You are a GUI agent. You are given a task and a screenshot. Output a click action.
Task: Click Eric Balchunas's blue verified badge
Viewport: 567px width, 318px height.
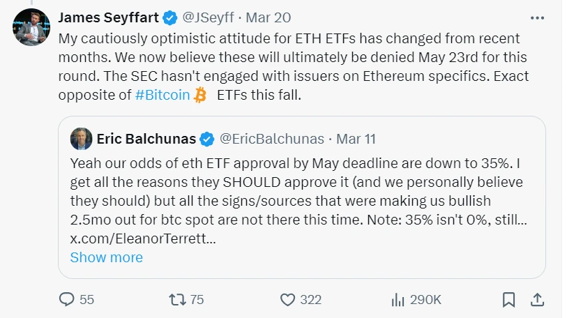tap(207, 139)
